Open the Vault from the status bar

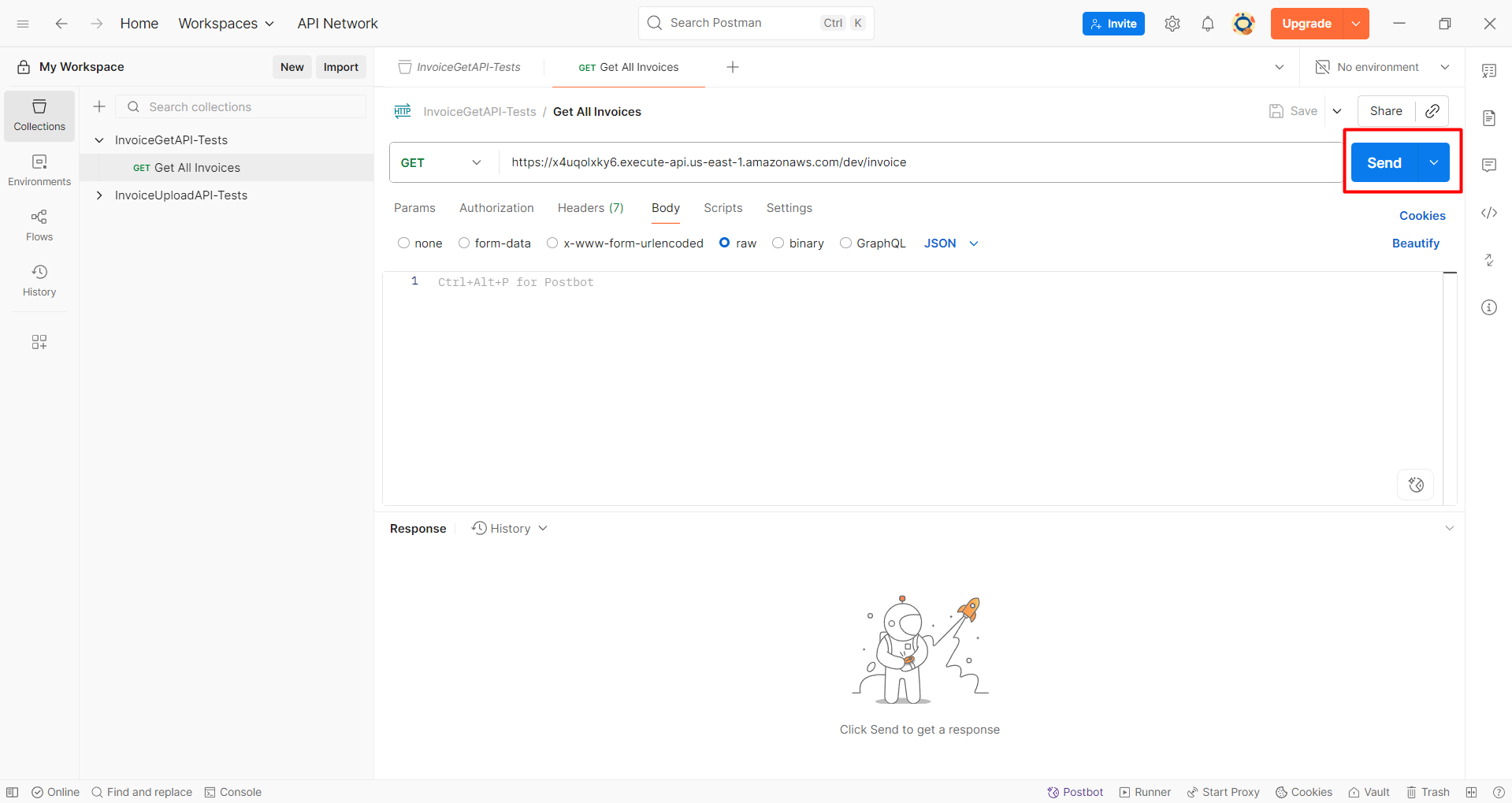tap(1369, 792)
